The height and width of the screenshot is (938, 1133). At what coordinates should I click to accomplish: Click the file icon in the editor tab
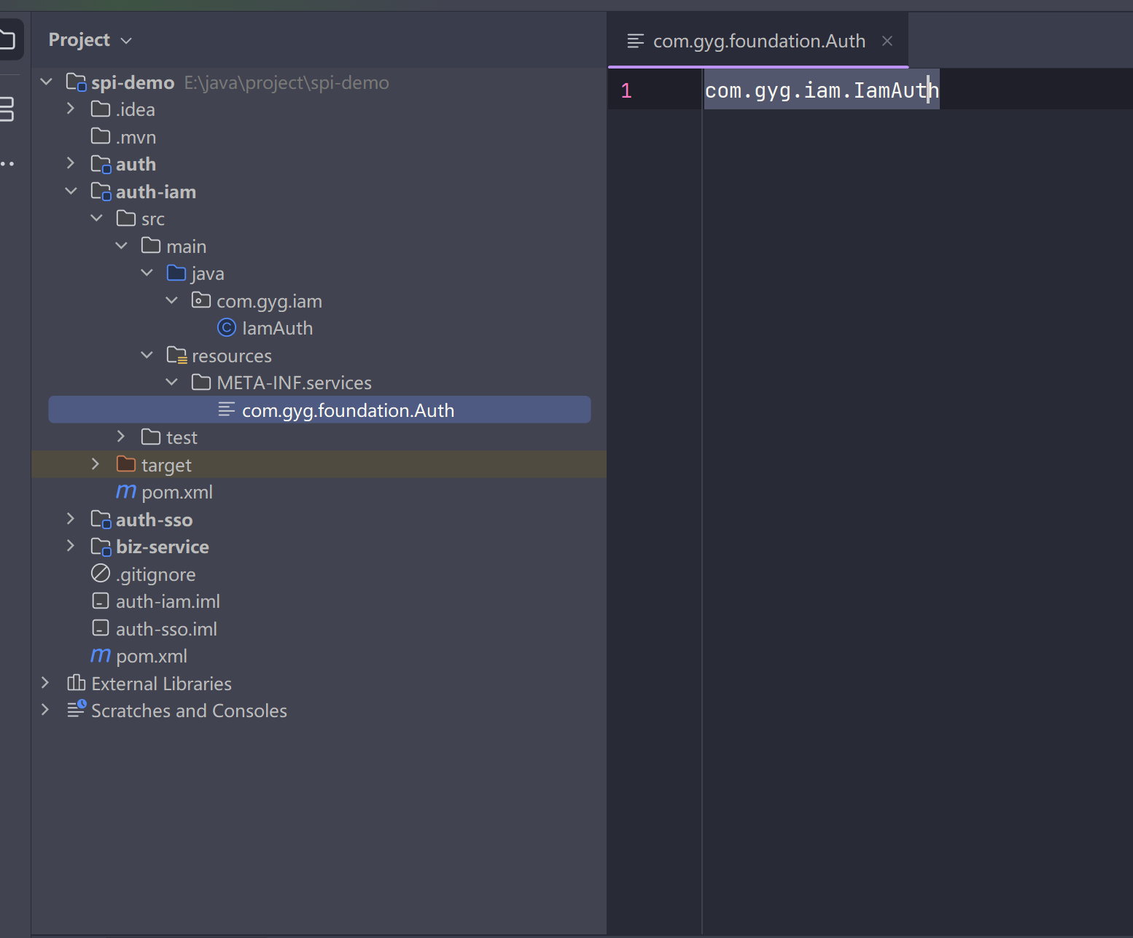pos(636,41)
